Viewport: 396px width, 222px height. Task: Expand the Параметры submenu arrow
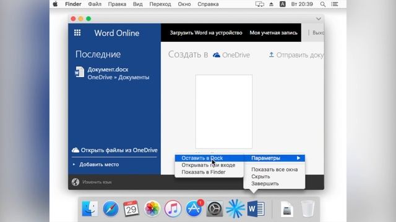click(298, 158)
